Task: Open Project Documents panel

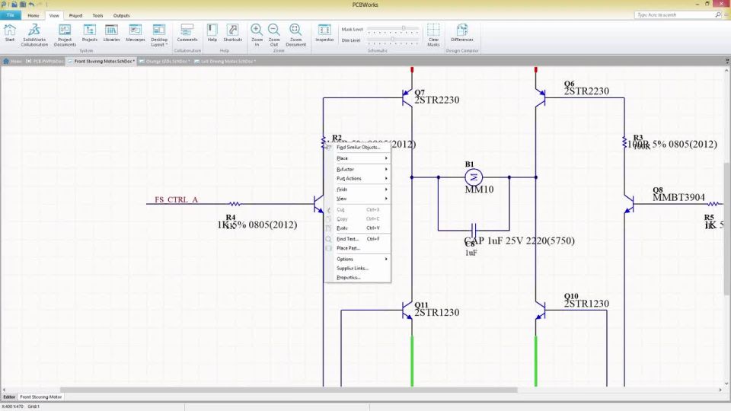Action: tap(65, 35)
